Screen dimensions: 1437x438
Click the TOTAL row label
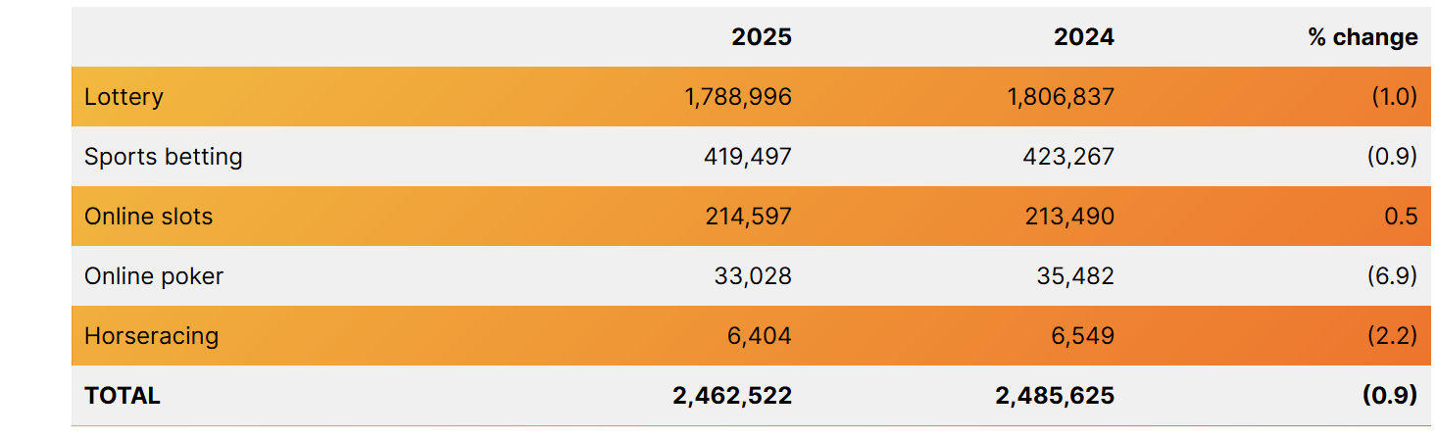pos(123,396)
